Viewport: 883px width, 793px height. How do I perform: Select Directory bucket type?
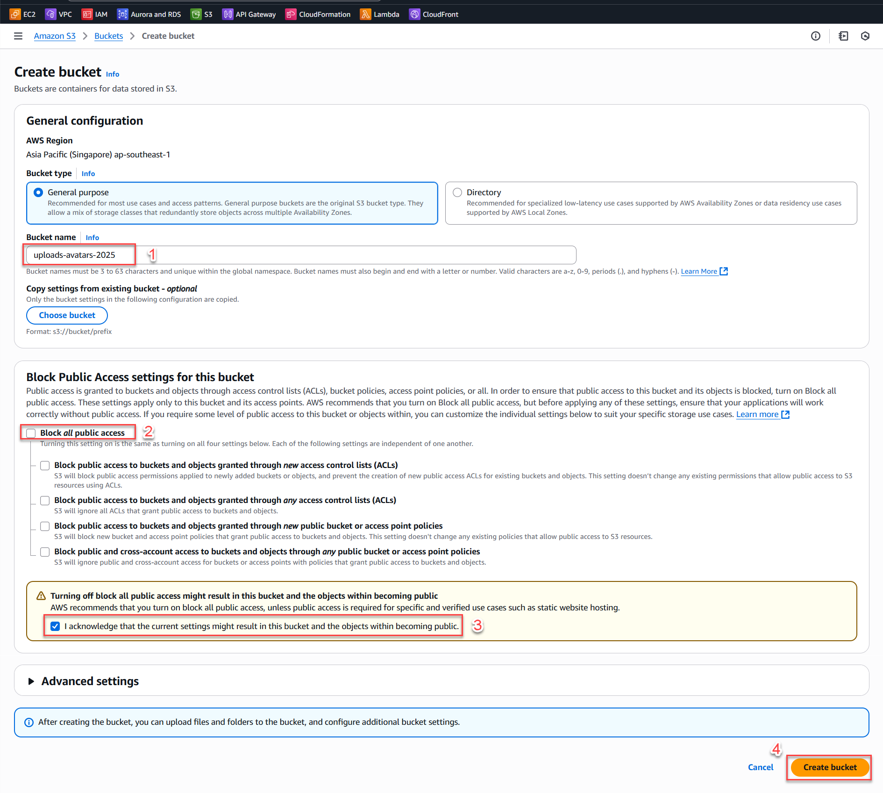click(457, 192)
